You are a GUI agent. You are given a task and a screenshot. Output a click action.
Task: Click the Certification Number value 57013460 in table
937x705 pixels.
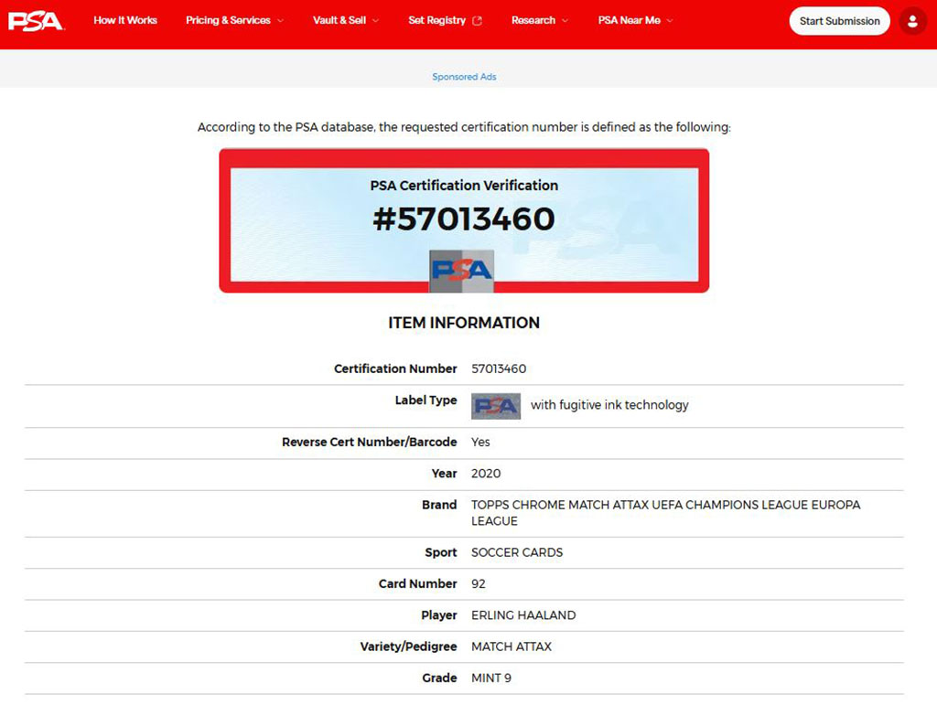[499, 369]
